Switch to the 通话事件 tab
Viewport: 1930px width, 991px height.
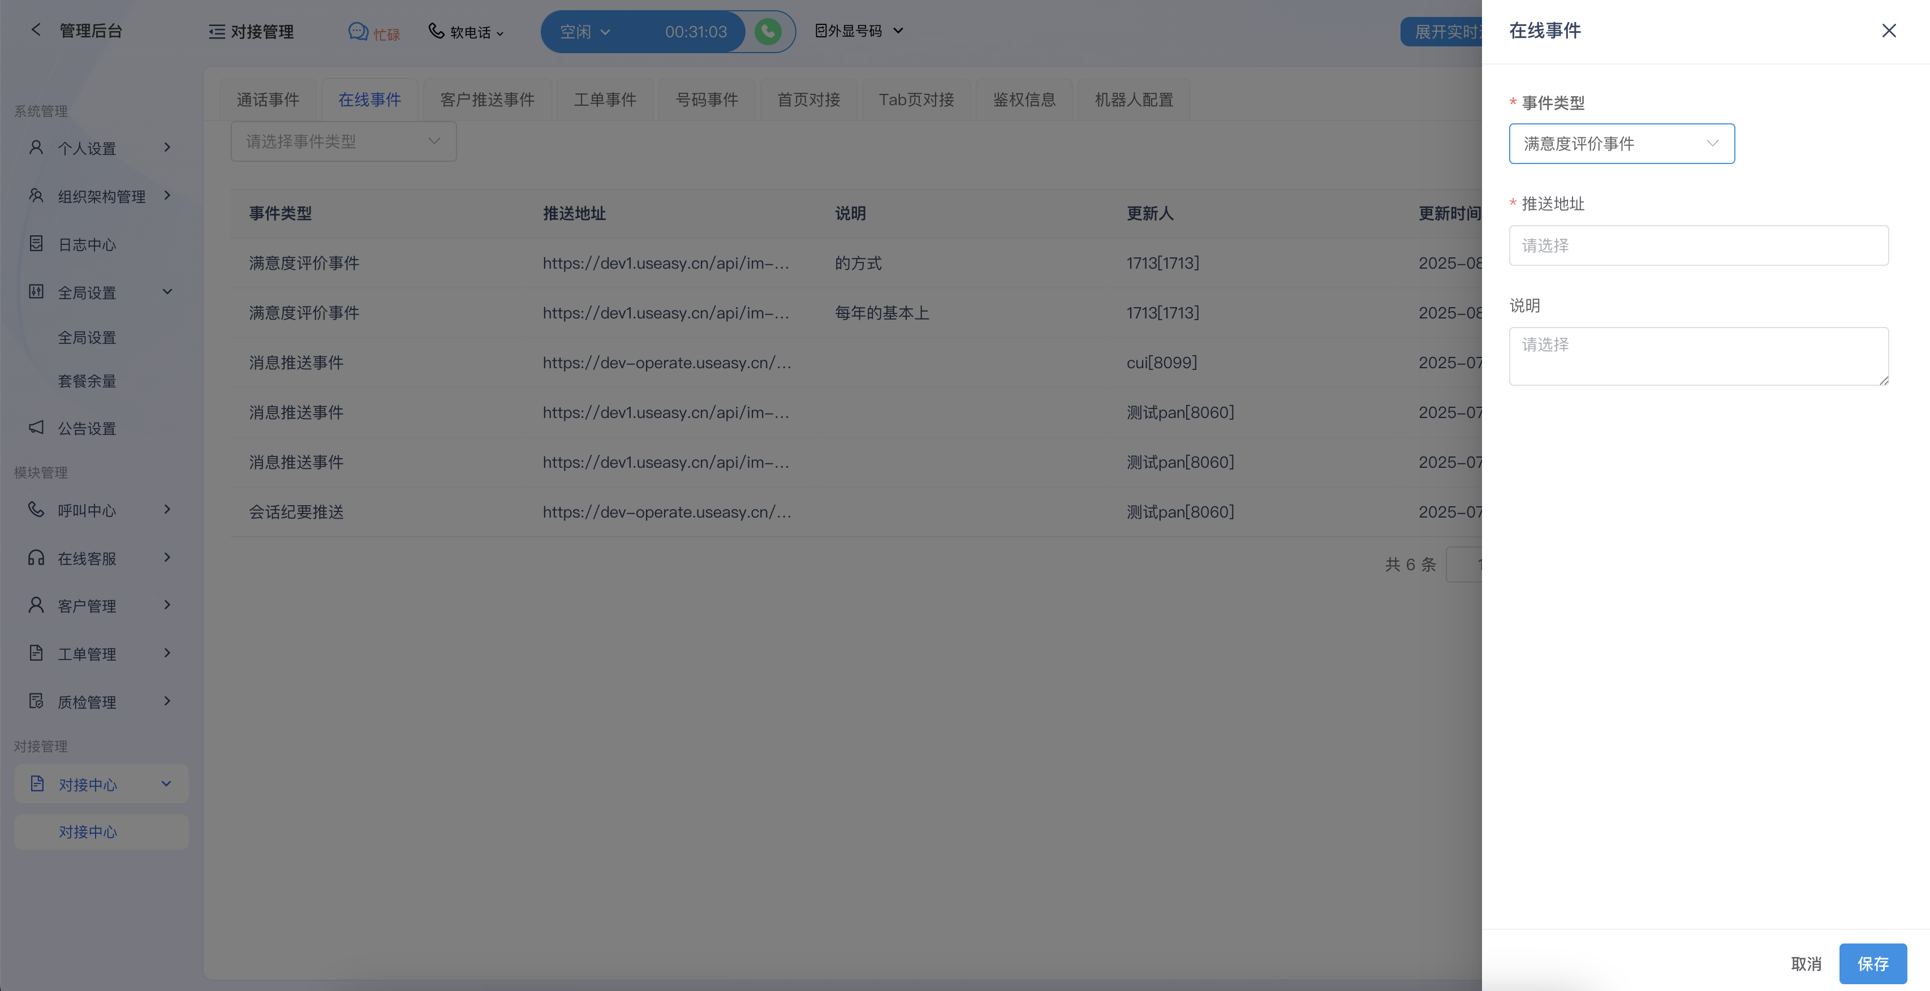point(268,99)
